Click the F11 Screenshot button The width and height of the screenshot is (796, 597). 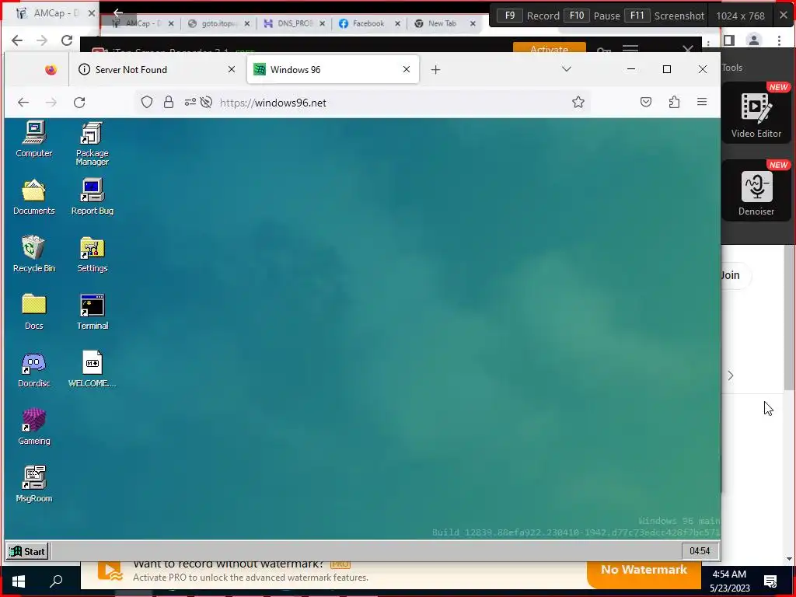point(665,16)
